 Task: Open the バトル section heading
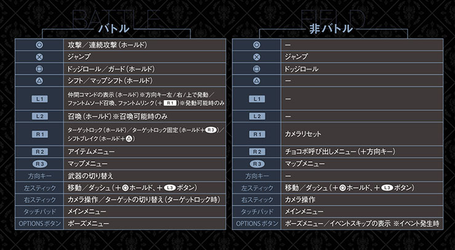(114, 28)
